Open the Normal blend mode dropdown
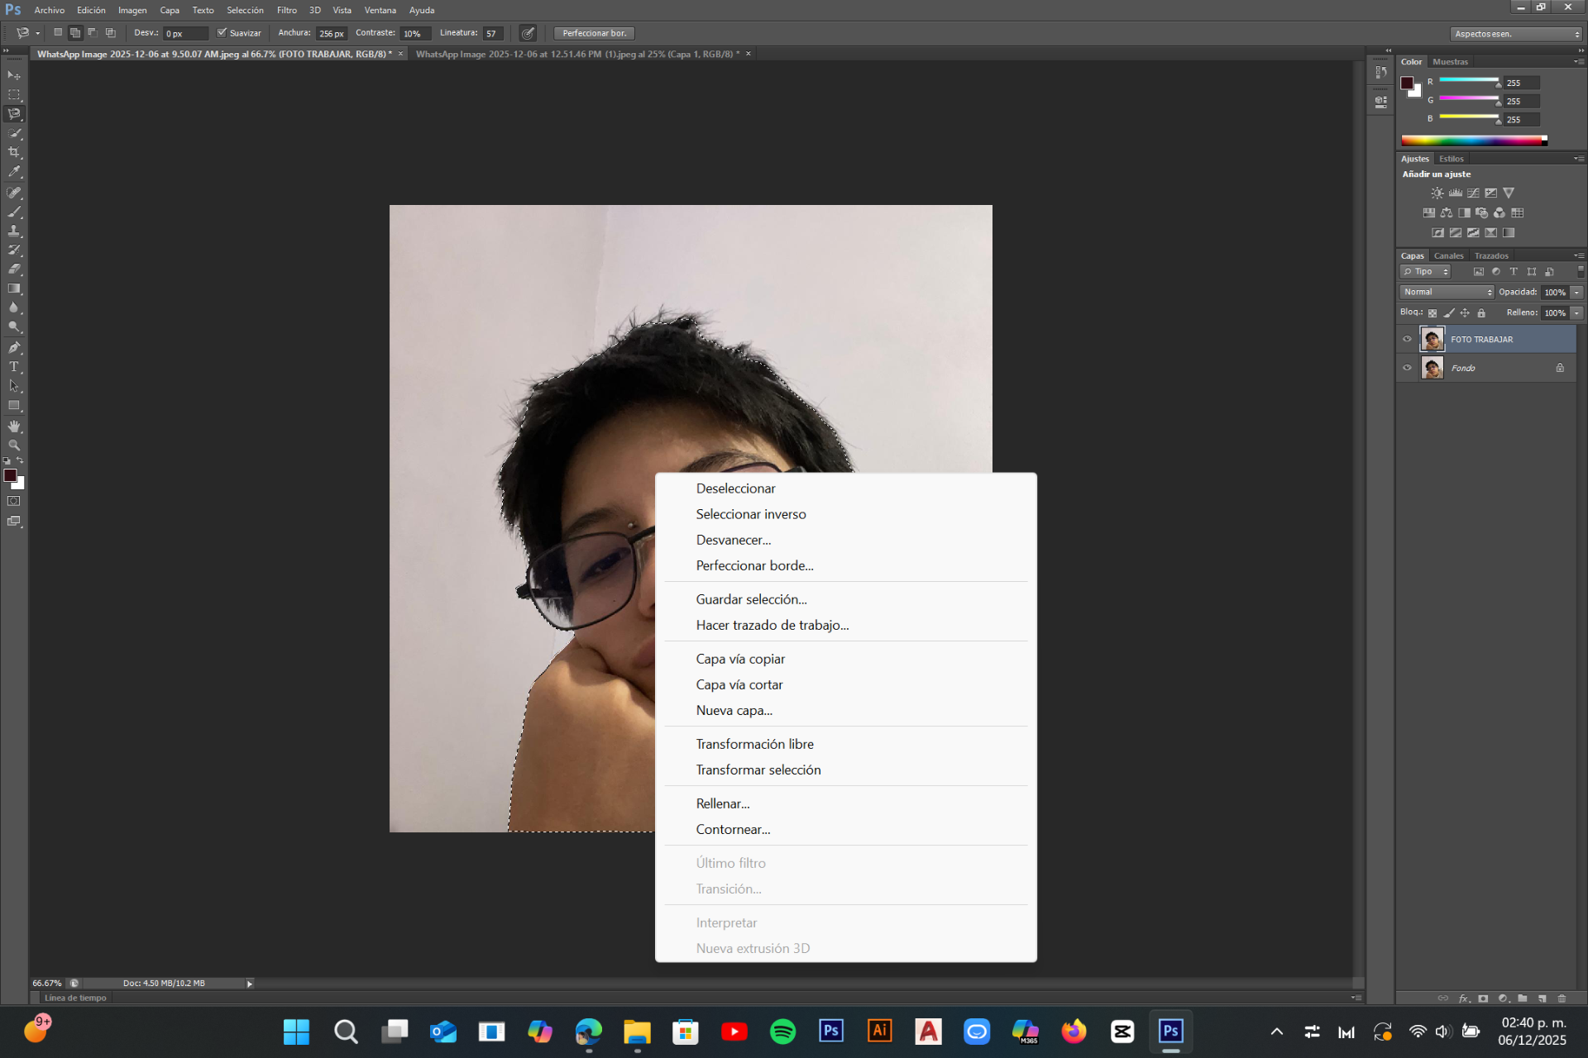This screenshot has height=1058, width=1588. [x=1447, y=292]
